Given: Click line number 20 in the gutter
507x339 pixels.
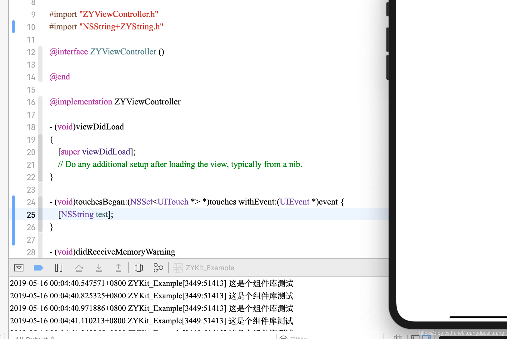Looking at the screenshot, I should pyautogui.click(x=31, y=152).
